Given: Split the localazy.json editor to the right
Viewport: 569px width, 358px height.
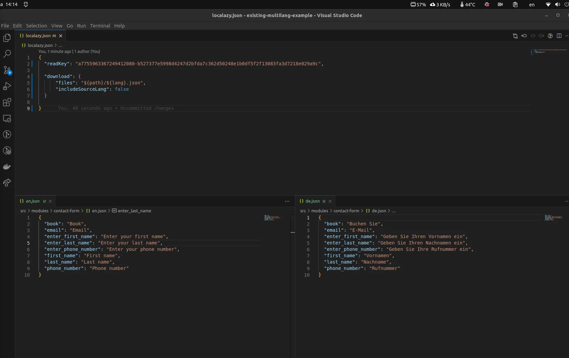Looking at the screenshot, I should 559,36.
